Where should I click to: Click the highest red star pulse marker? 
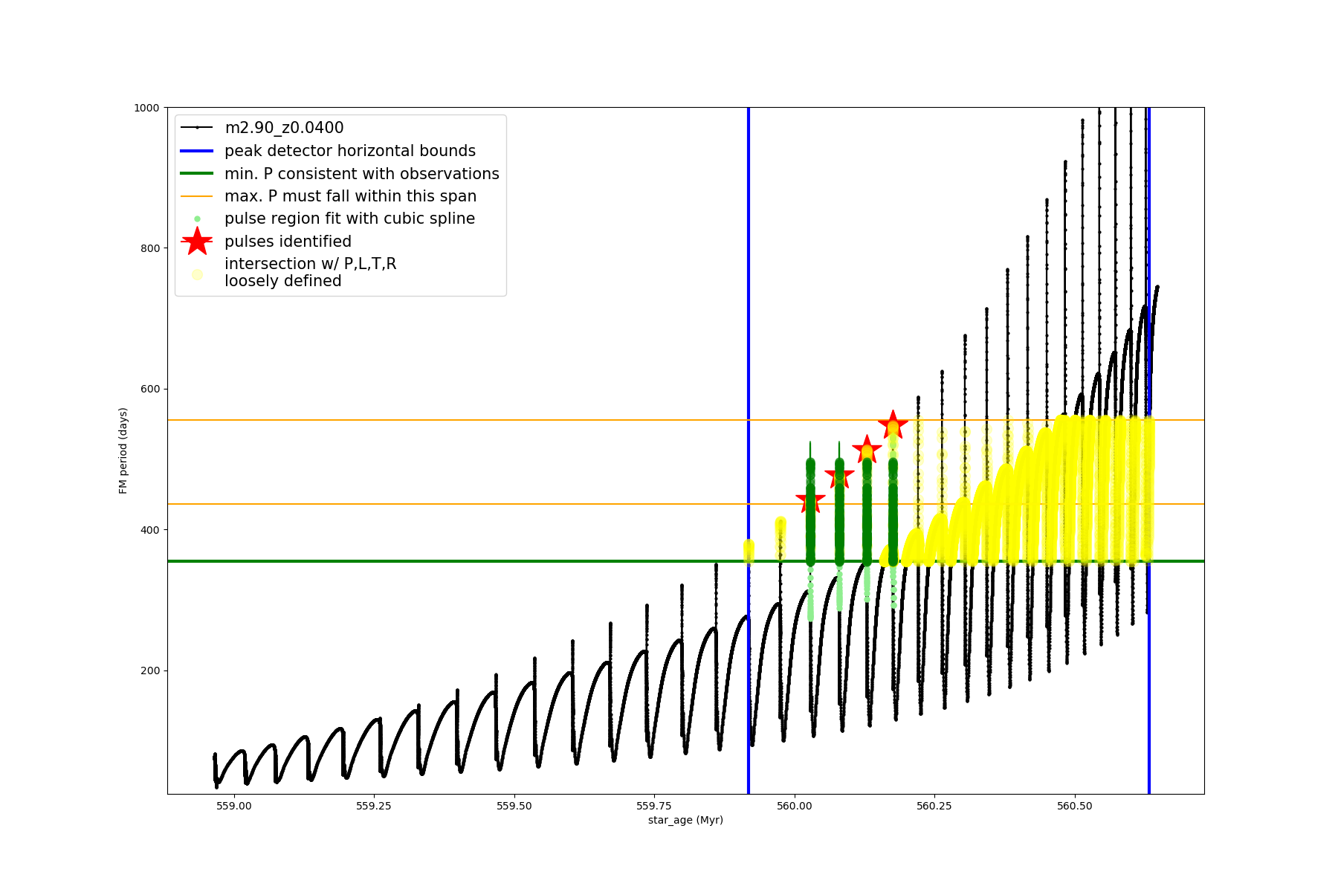tap(893, 425)
